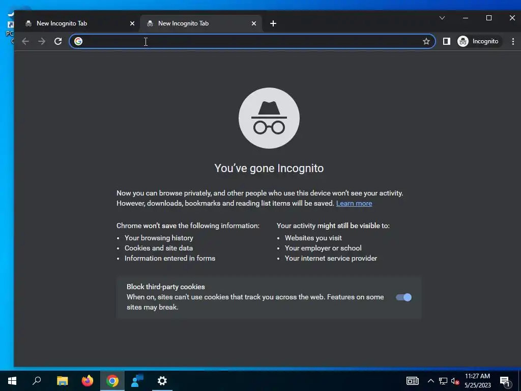Open the Incognito profile button
The height and width of the screenshot is (391, 521).
point(478,41)
